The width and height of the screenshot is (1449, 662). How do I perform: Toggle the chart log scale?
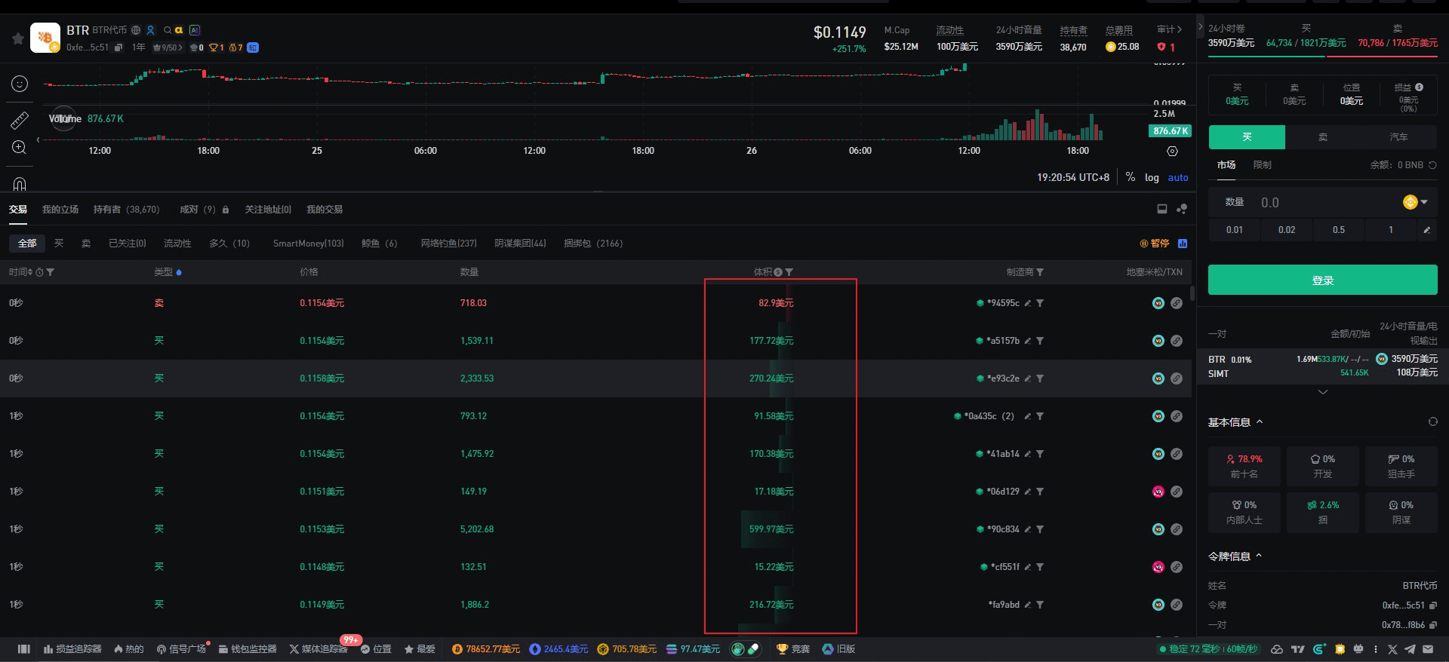(1152, 178)
